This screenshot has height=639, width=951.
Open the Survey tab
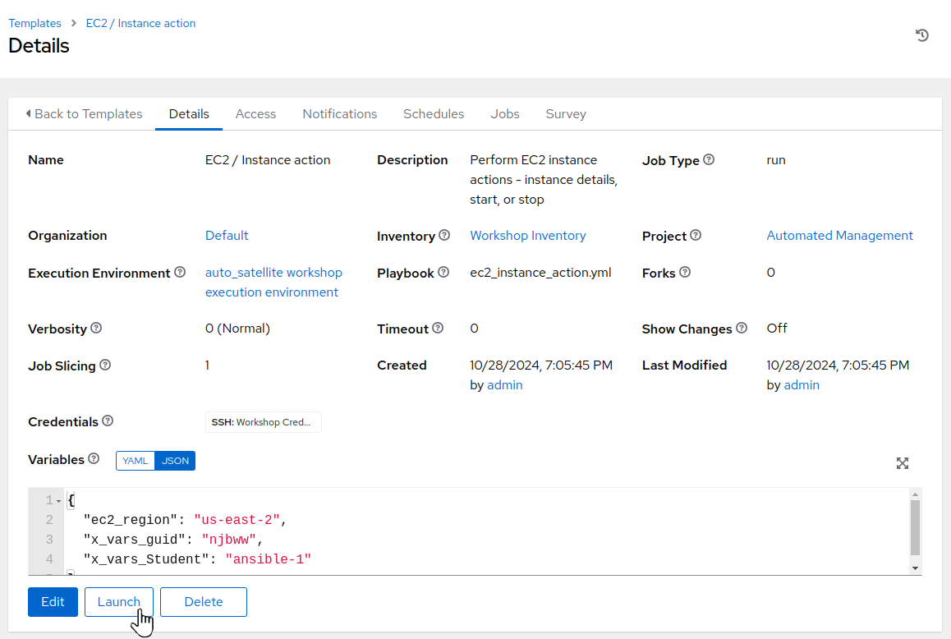[x=566, y=114]
